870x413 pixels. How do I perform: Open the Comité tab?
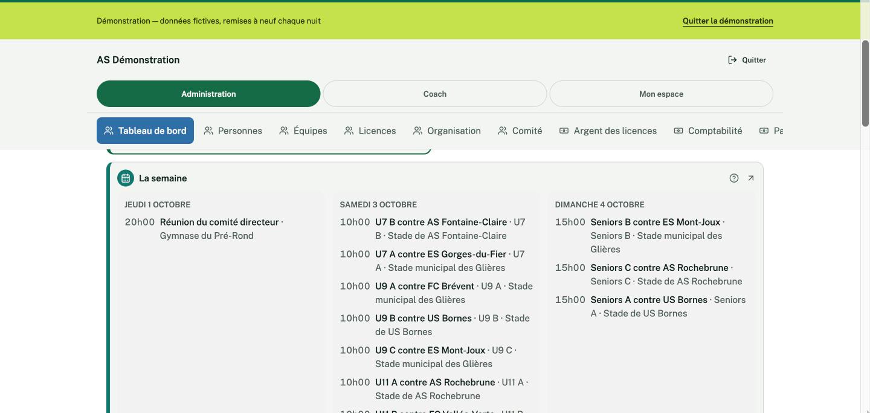(x=520, y=131)
